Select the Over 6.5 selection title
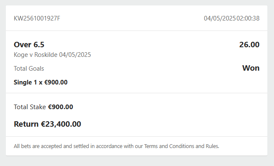274x166 pixels. point(29,45)
